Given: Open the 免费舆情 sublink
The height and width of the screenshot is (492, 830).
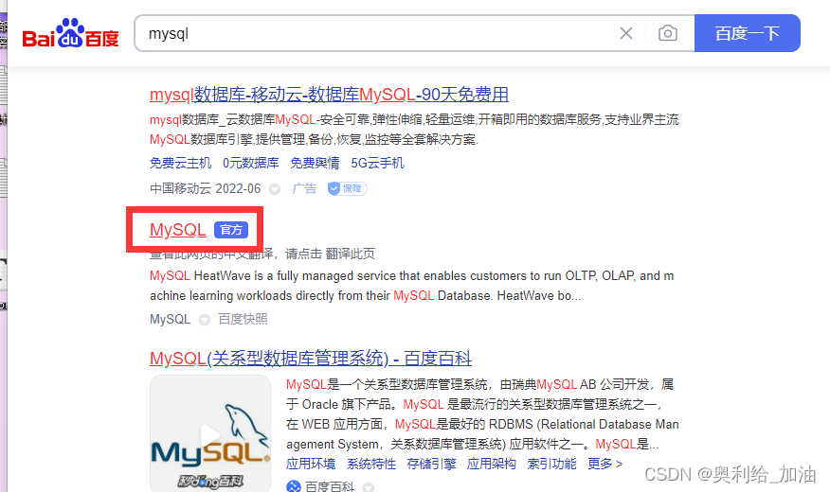Looking at the screenshot, I should tap(315, 163).
